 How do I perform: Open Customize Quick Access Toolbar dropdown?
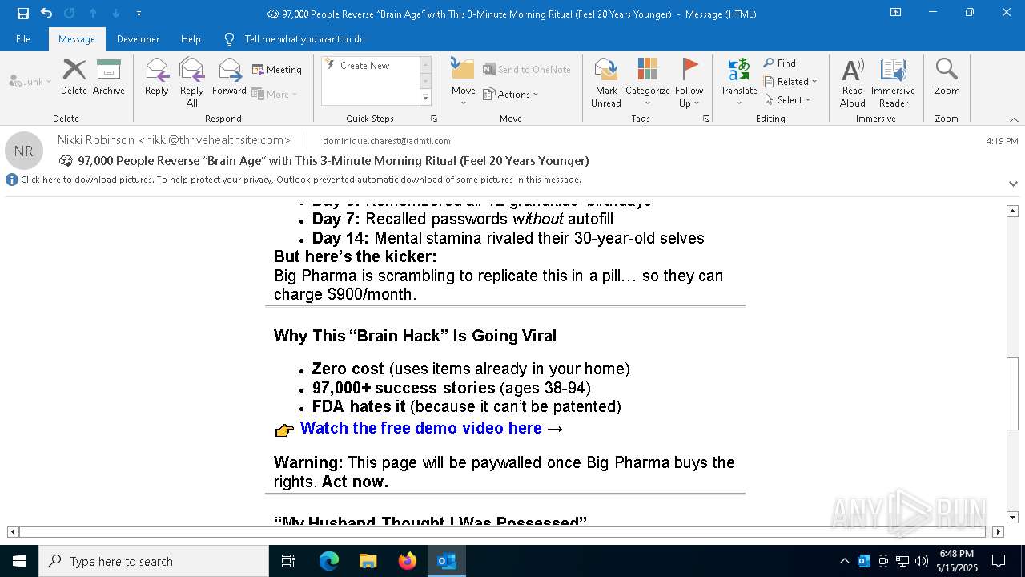pyautogui.click(x=139, y=14)
